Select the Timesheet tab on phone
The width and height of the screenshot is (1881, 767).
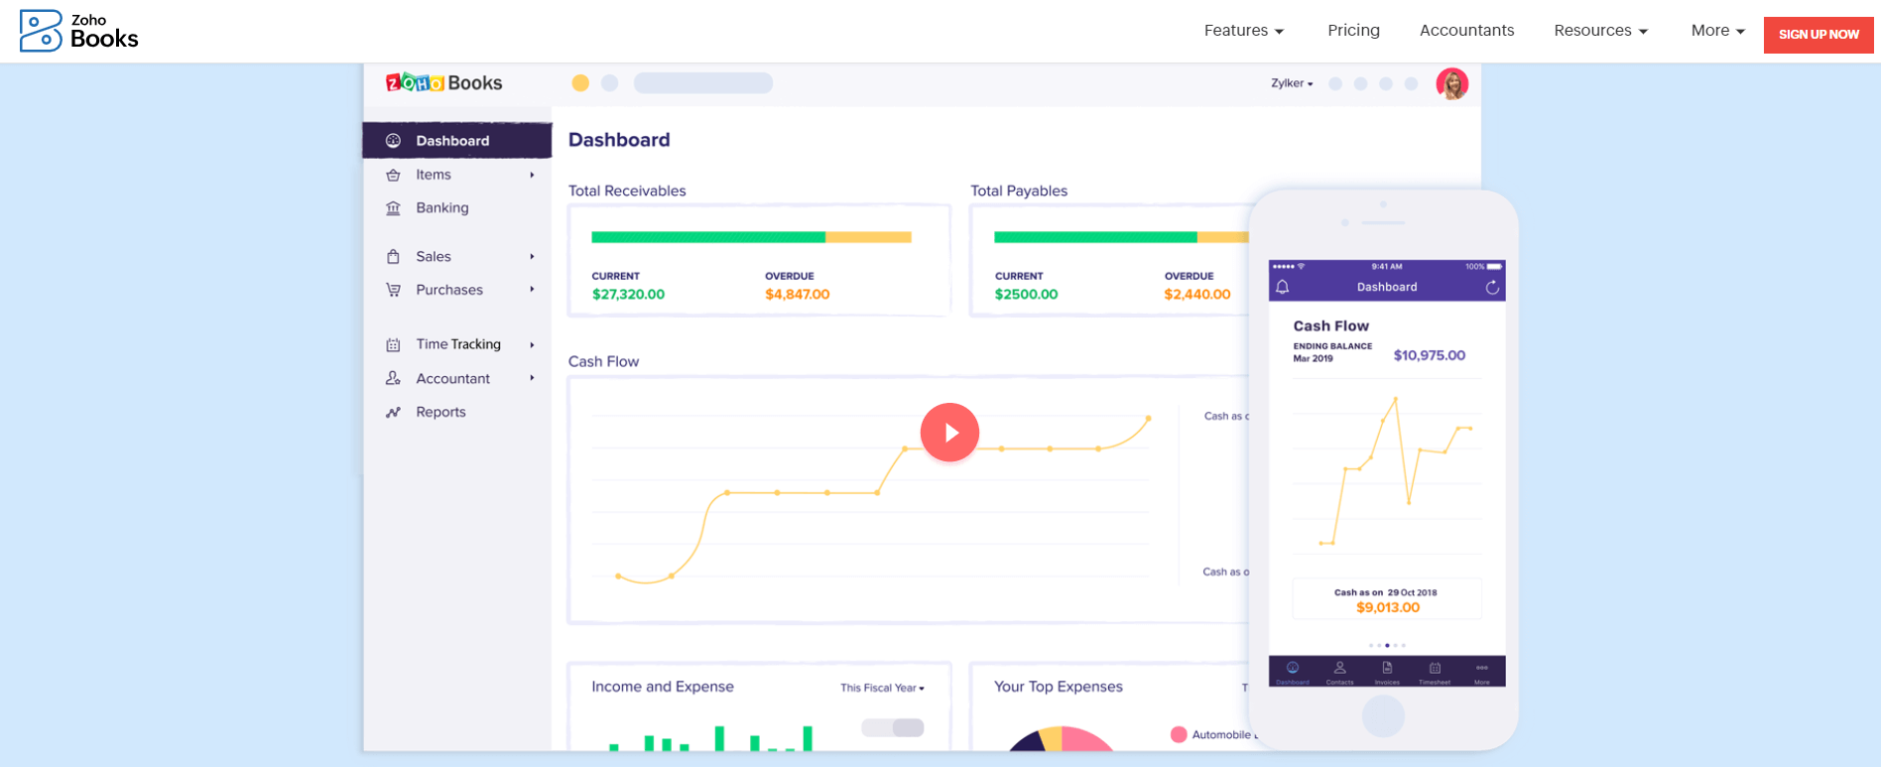(1435, 672)
